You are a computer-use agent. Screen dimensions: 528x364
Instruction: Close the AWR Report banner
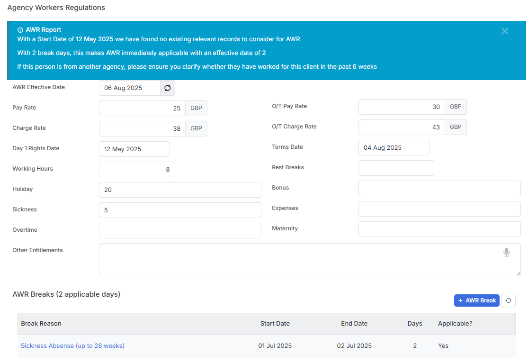(x=505, y=31)
